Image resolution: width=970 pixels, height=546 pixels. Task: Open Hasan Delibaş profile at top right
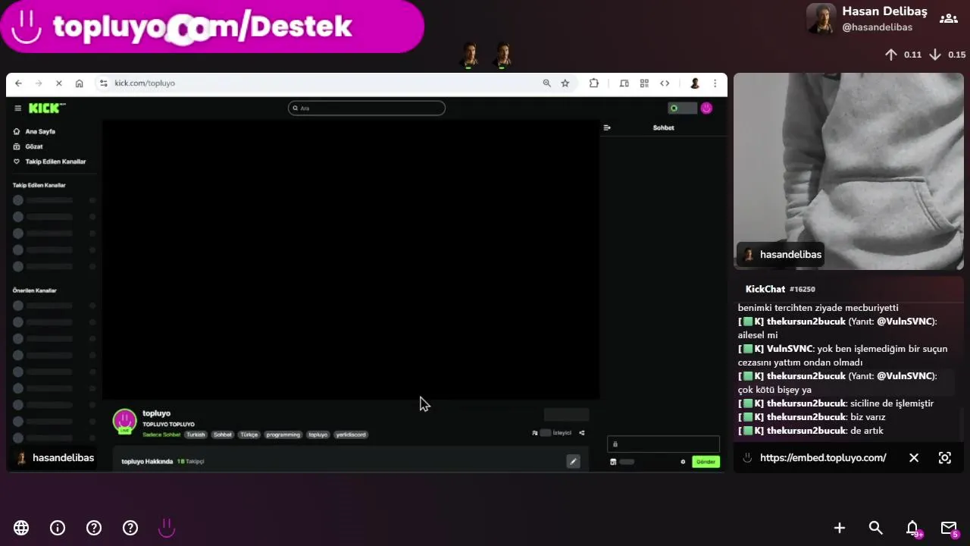(x=867, y=18)
